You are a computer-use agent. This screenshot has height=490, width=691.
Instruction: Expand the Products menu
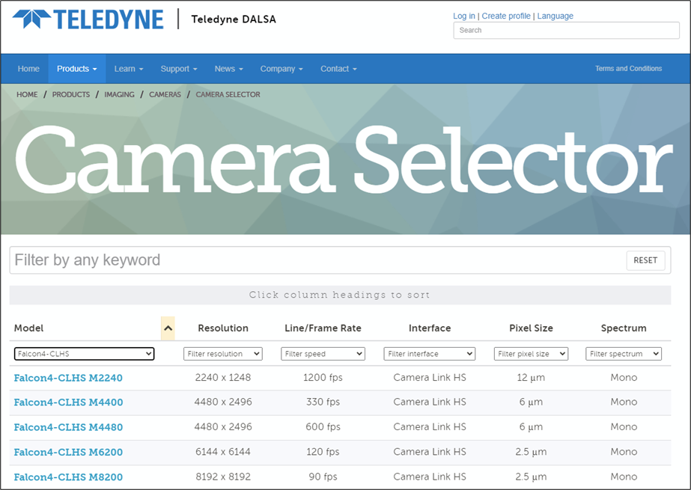coord(76,69)
